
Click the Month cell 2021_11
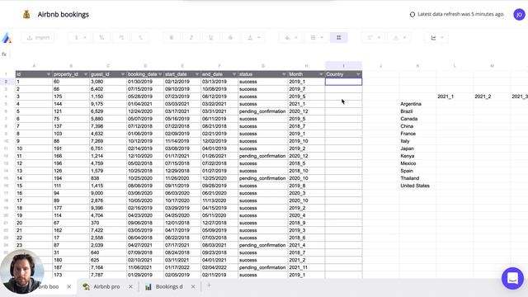(306, 267)
